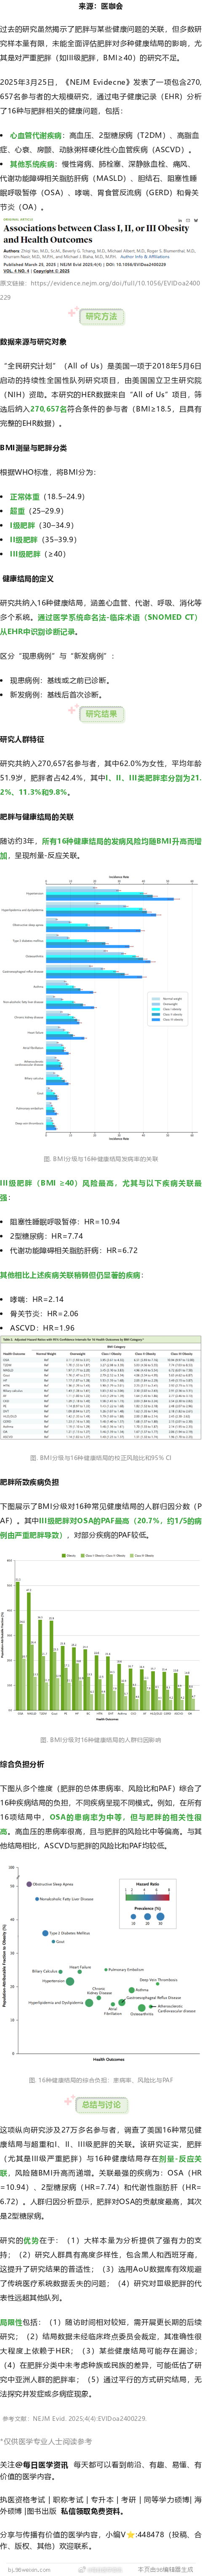Click the '来源：医咖会' source header
This screenshot has width=202, height=2576.
point(101,6)
